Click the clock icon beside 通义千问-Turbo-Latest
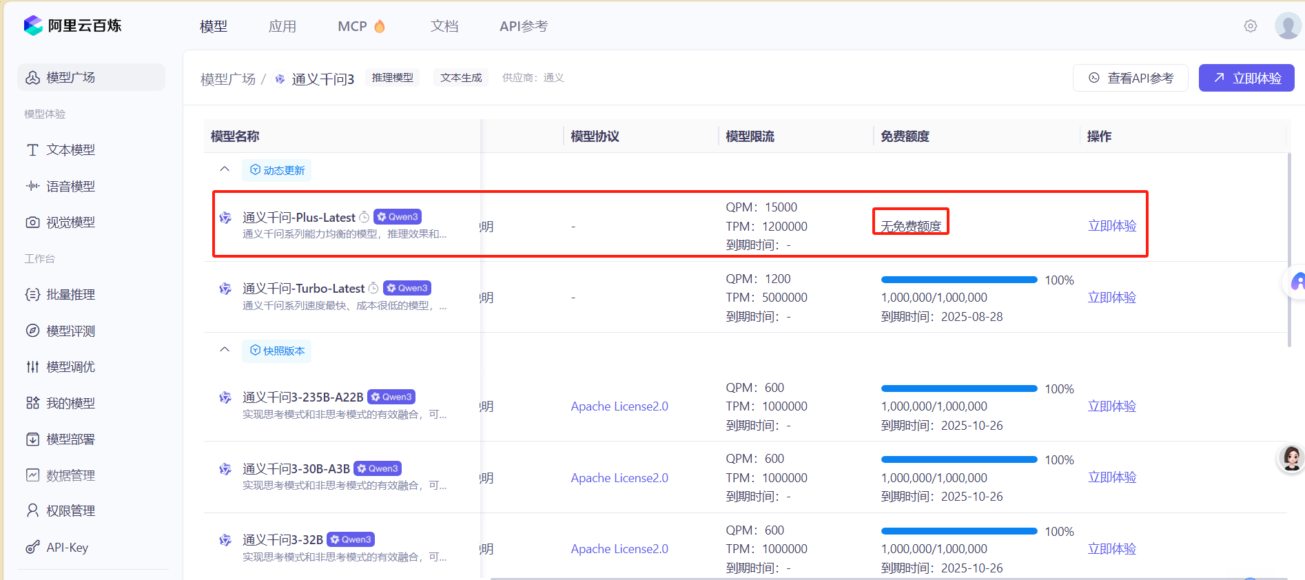This screenshot has width=1305, height=580. (373, 288)
